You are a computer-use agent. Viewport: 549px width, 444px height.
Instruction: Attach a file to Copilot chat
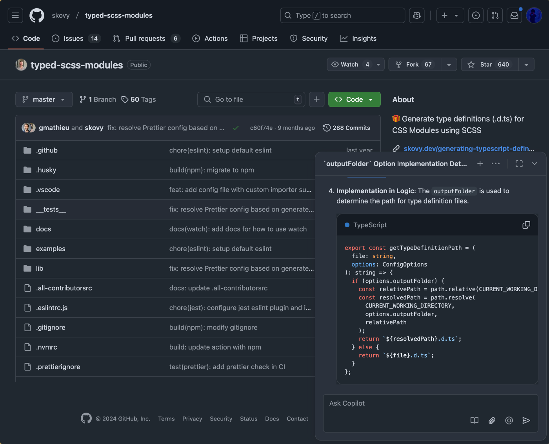(x=492, y=420)
